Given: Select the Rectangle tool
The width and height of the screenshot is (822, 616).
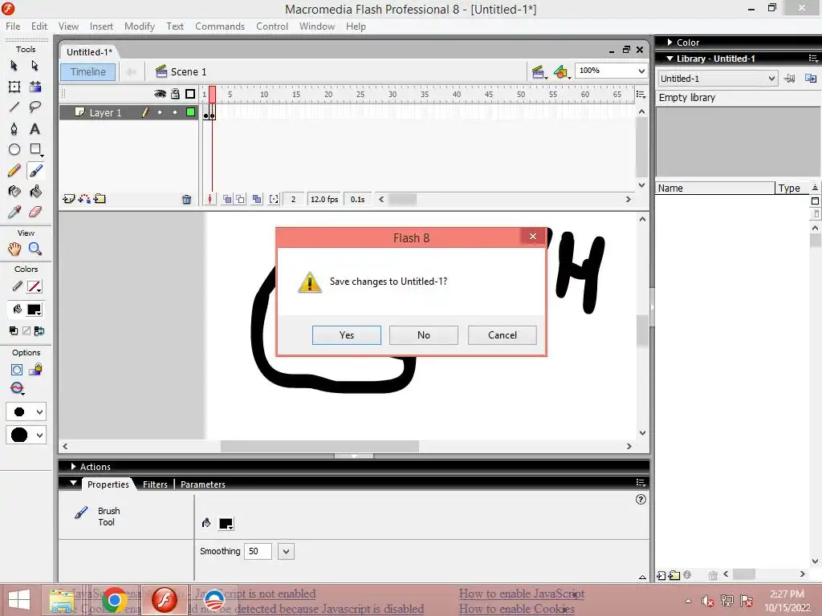Looking at the screenshot, I should point(35,150).
